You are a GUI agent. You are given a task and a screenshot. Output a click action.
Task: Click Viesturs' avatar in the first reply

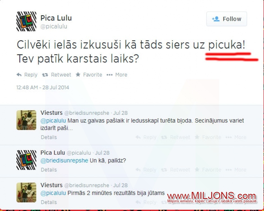coord(26,120)
